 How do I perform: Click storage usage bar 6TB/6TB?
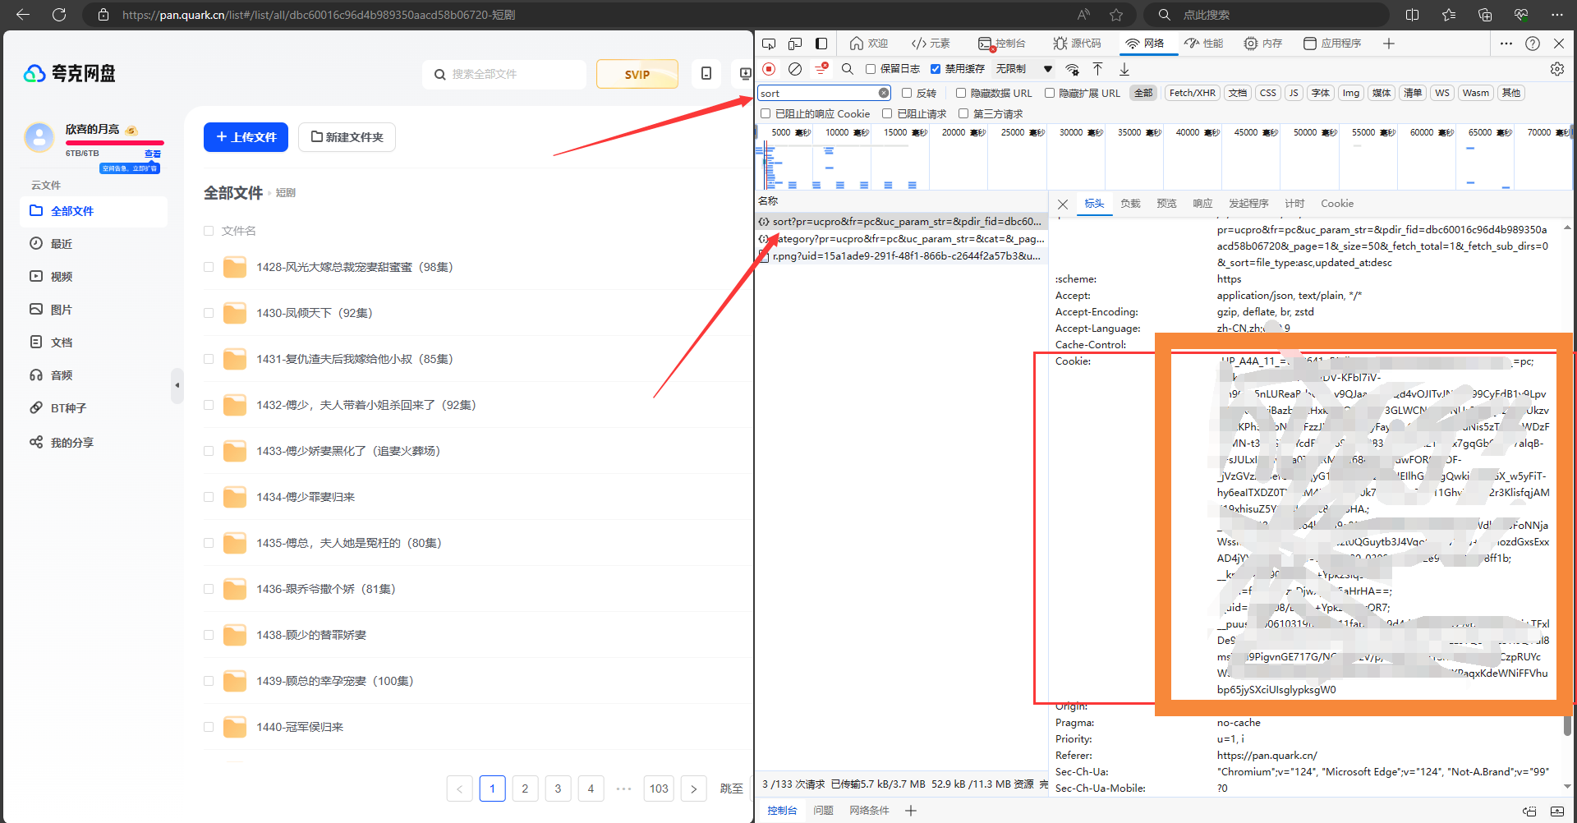pyautogui.click(x=115, y=143)
